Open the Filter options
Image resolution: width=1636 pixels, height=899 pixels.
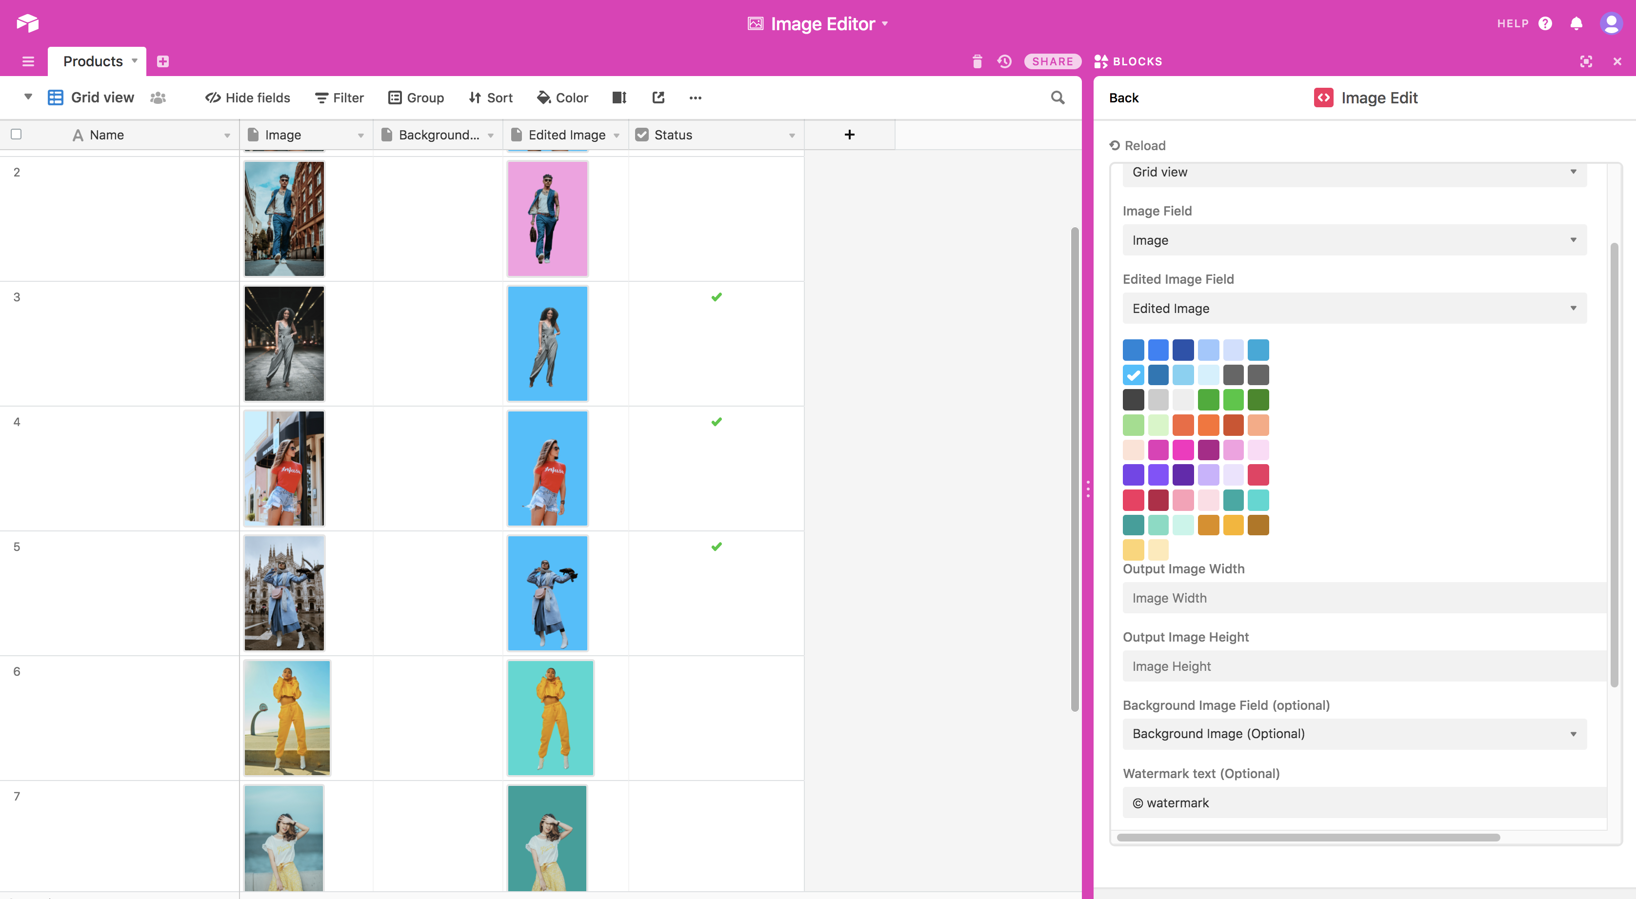click(x=339, y=97)
